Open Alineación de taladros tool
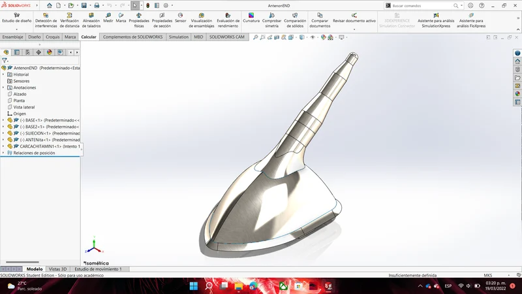The width and height of the screenshot is (522, 294). click(91, 20)
